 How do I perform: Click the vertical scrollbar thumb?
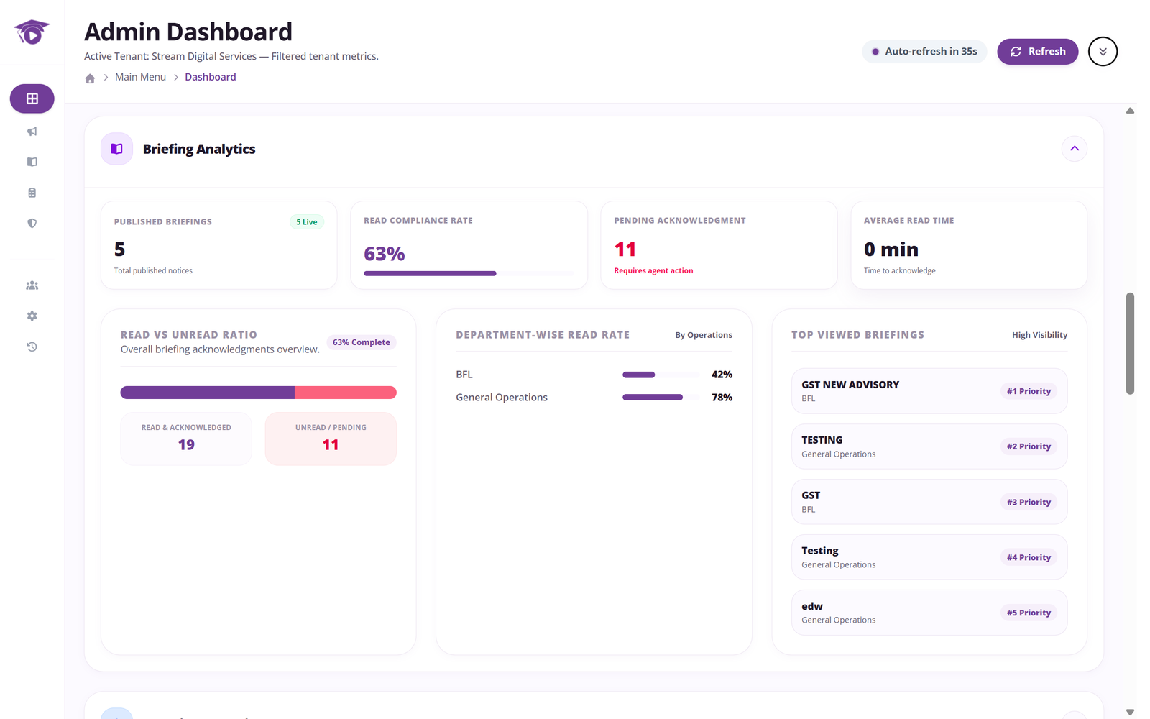click(x=1130, y=344)
